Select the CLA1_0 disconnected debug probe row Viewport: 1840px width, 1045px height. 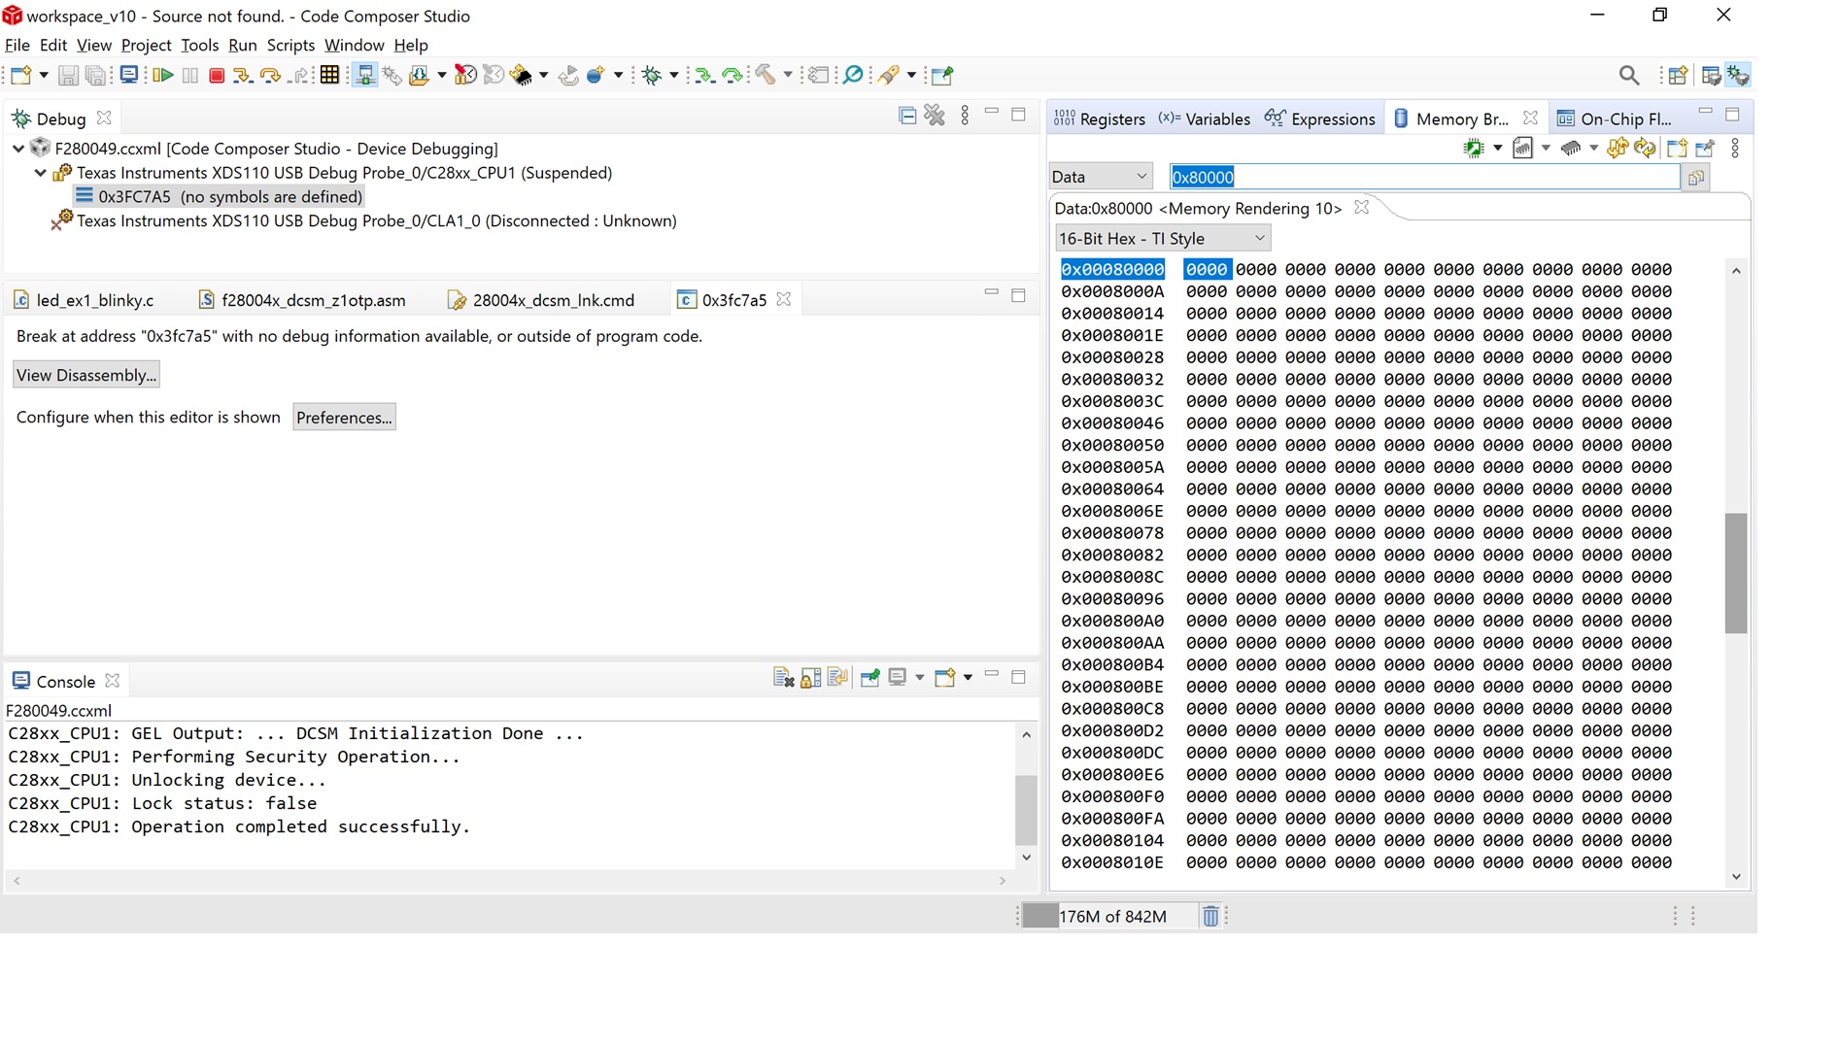click(x=365, y=221)
